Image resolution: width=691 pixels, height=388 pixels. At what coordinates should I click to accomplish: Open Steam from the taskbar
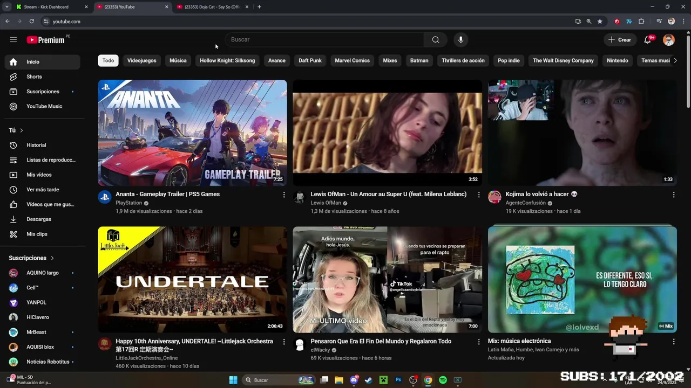pos(369,380)
